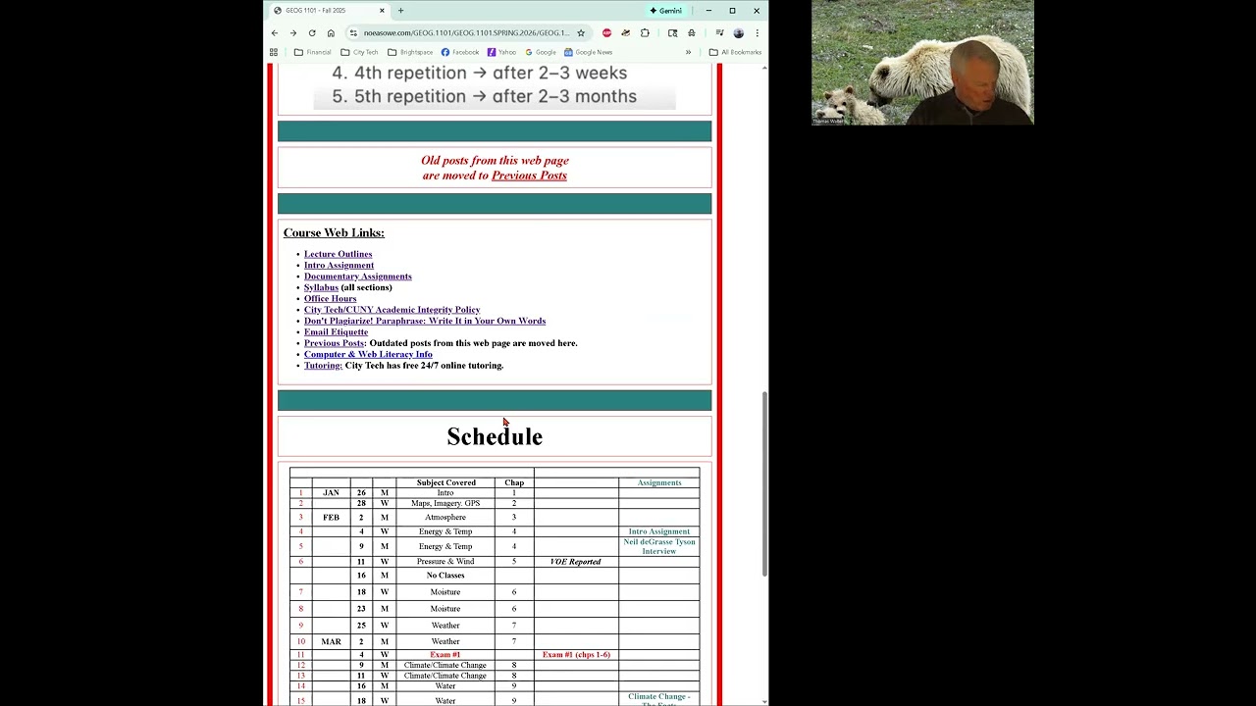This screenshot has height=706, width=1256.
Task: Open the Email Etiquette link
Action: point(336,331)
